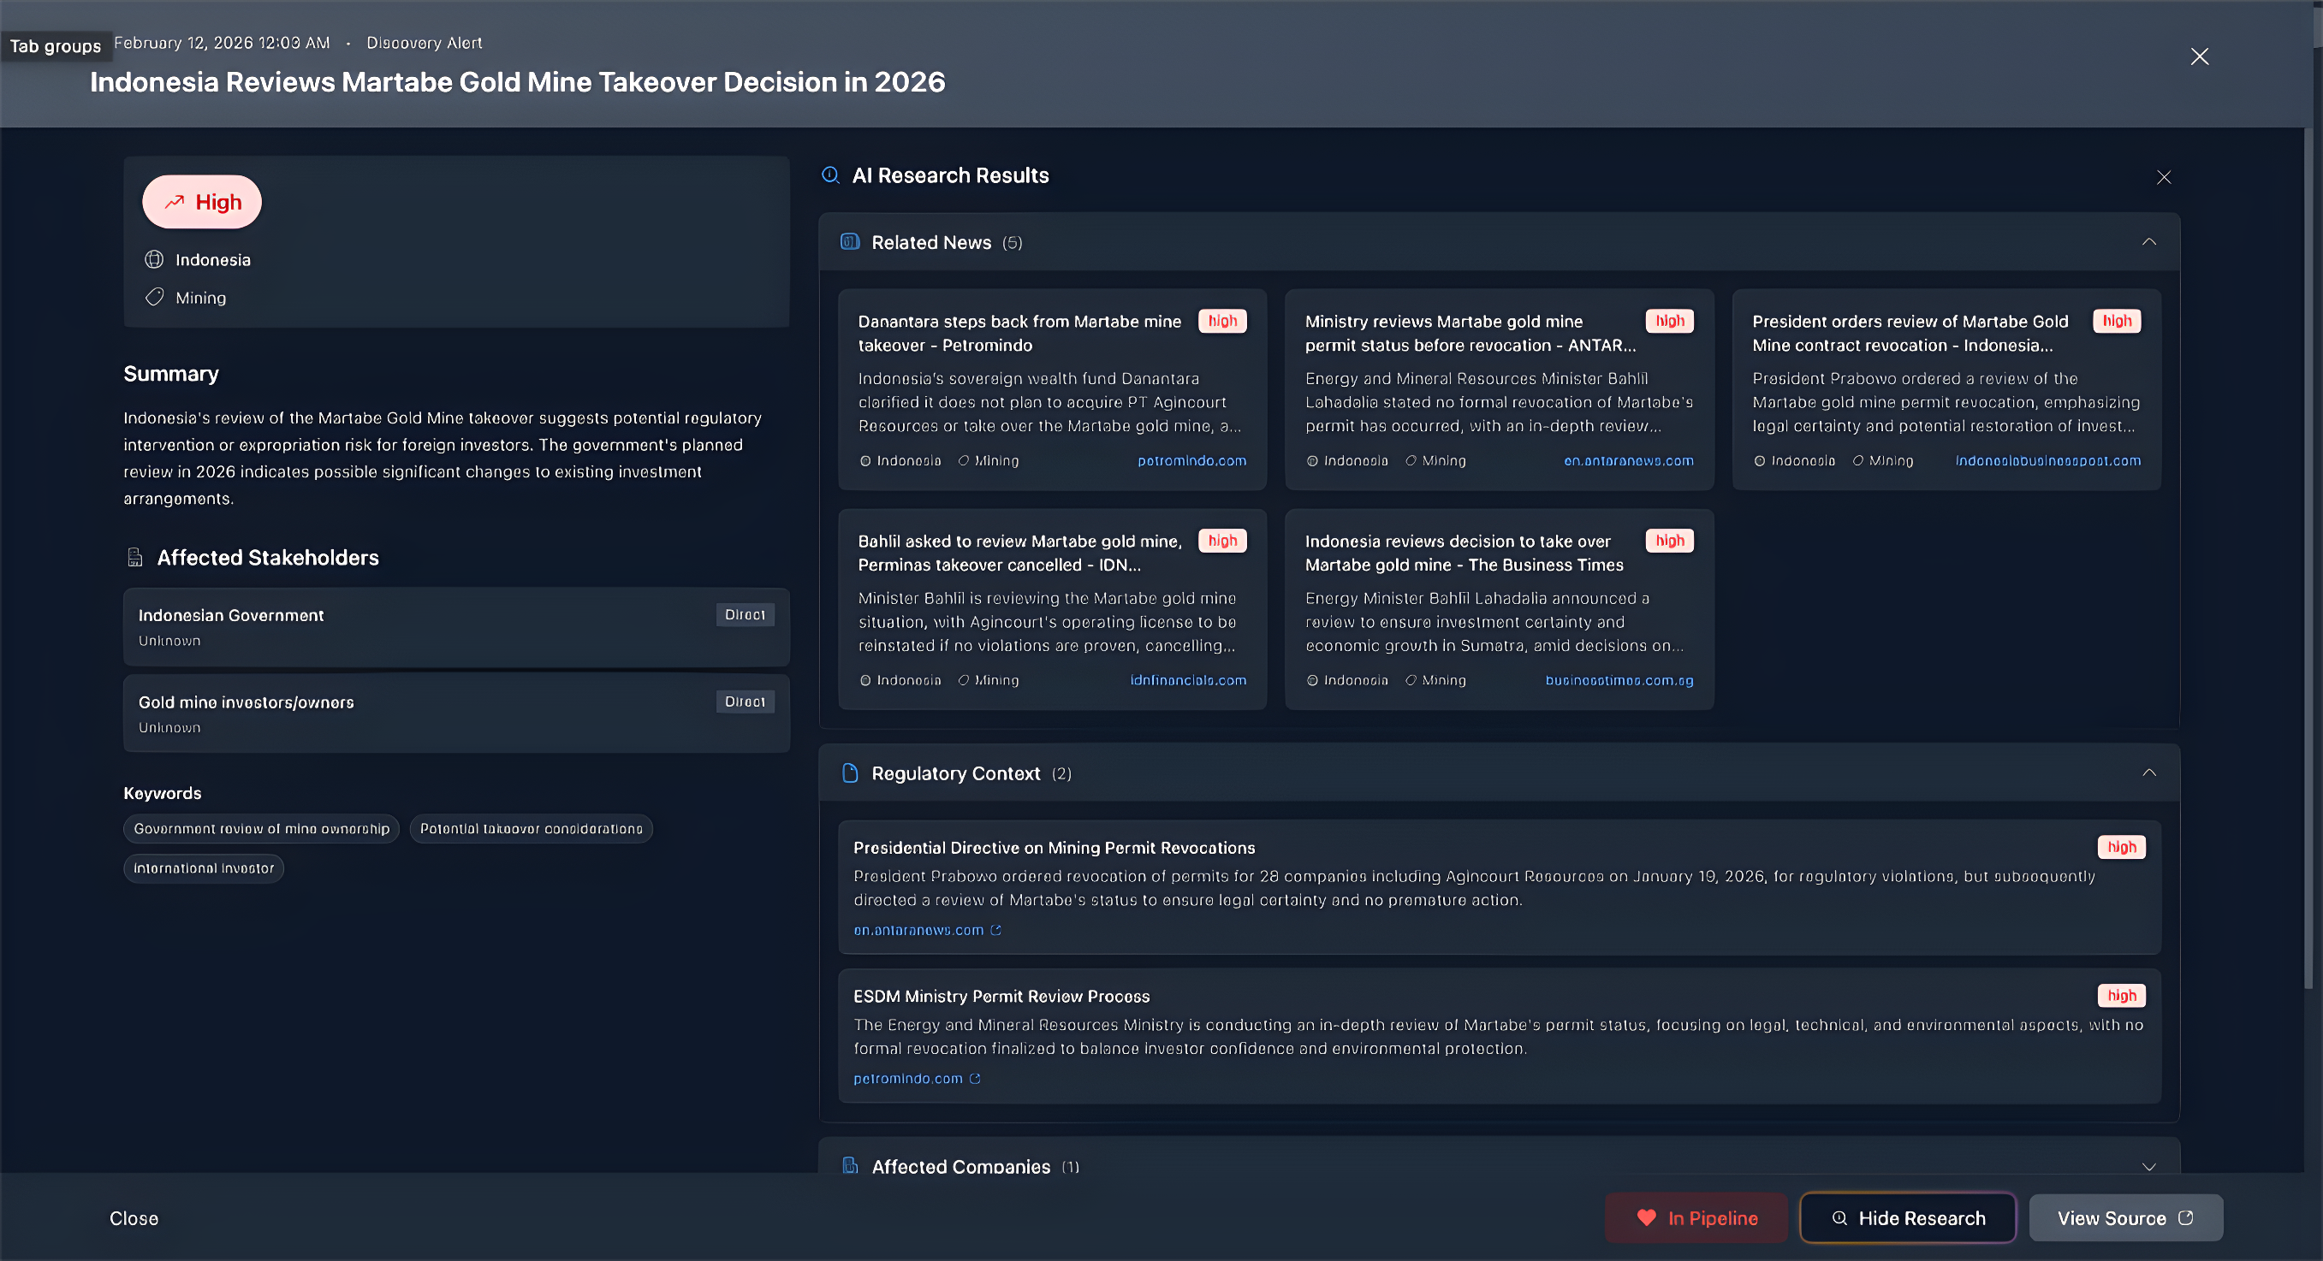Select the Tab groups menu item
Screen dimensions: 2323x1261
click(56, 45)
